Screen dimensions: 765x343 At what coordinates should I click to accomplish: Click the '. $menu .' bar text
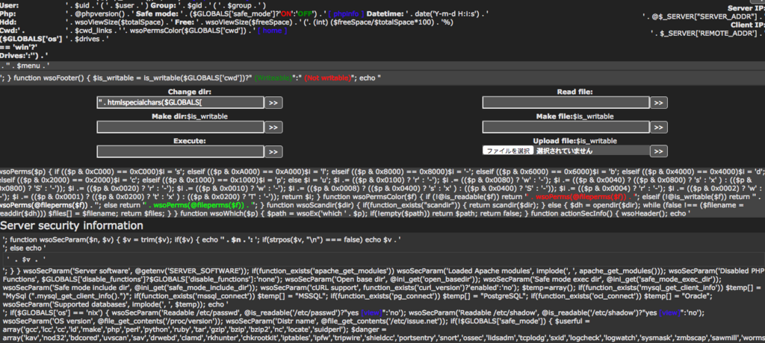point(25,66)
